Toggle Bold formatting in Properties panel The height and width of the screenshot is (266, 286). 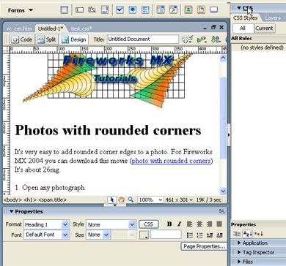point(169,224)
